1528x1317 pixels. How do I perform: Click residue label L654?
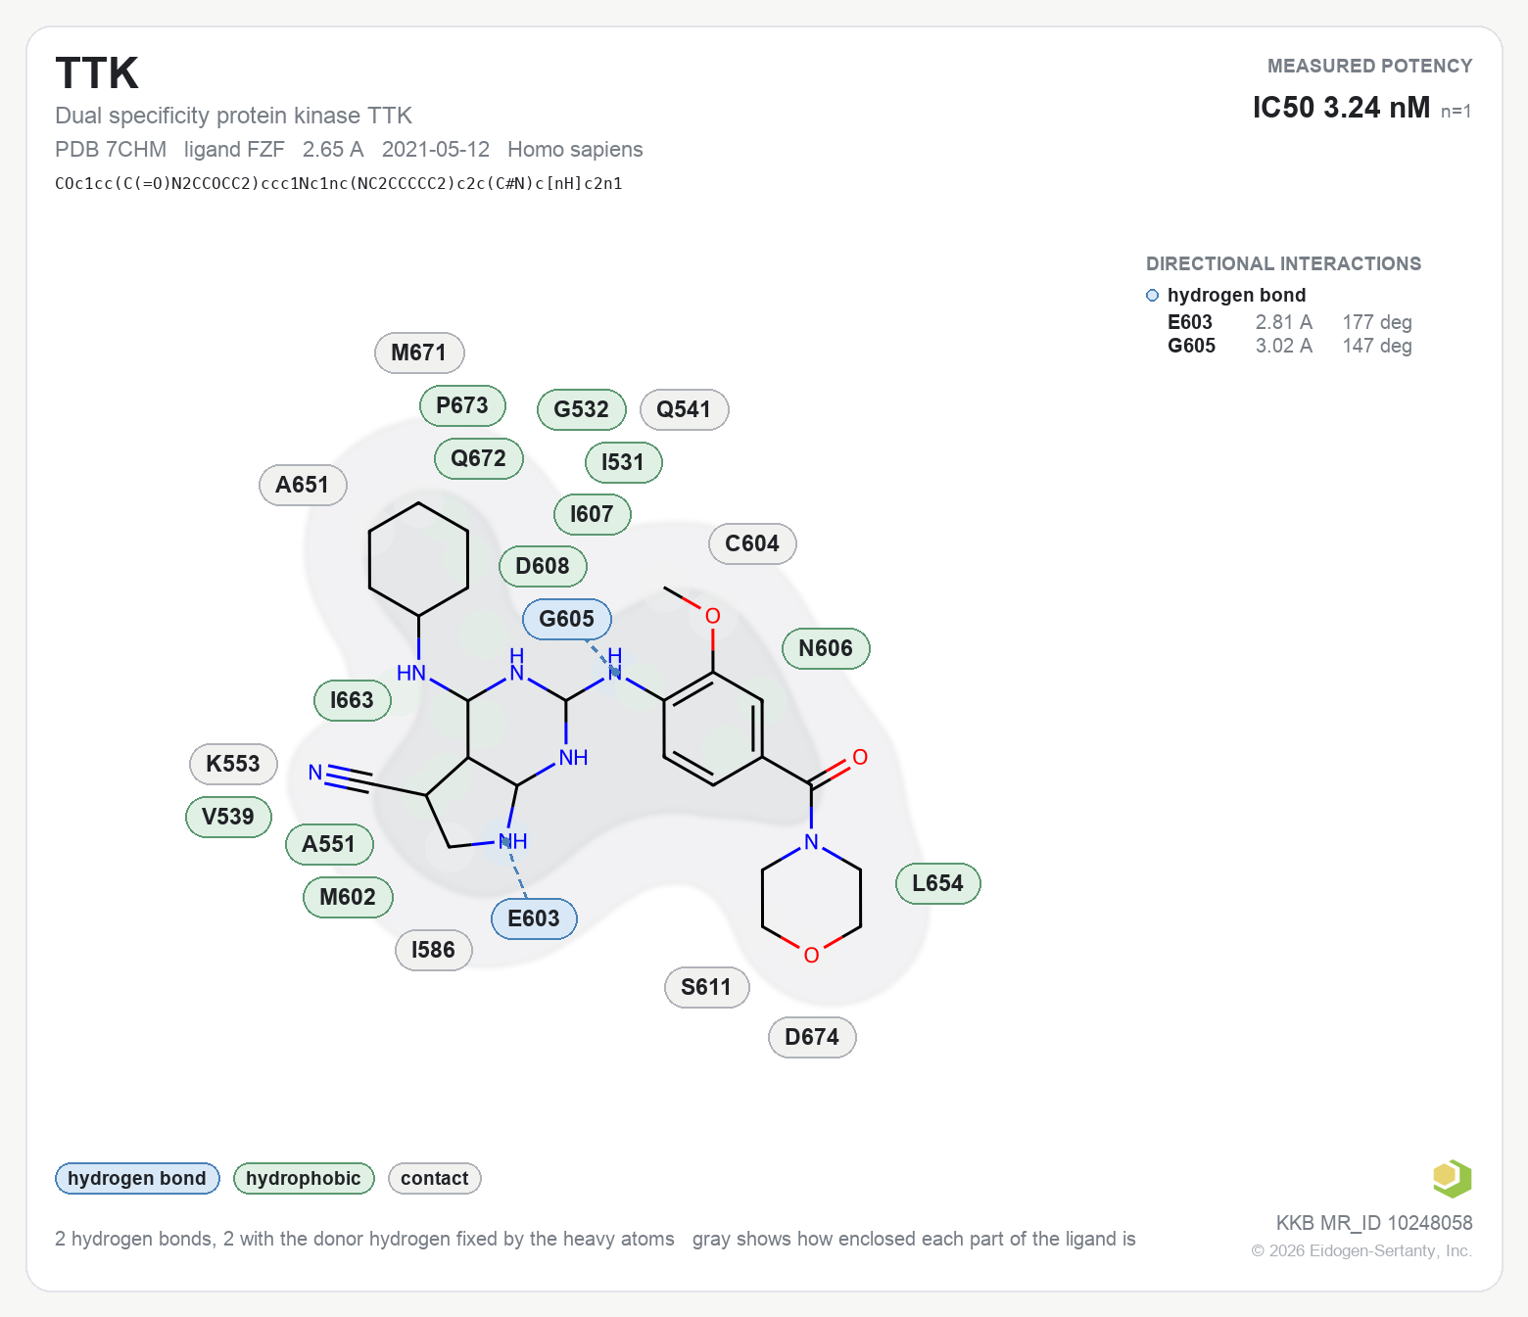pos(938,883)
